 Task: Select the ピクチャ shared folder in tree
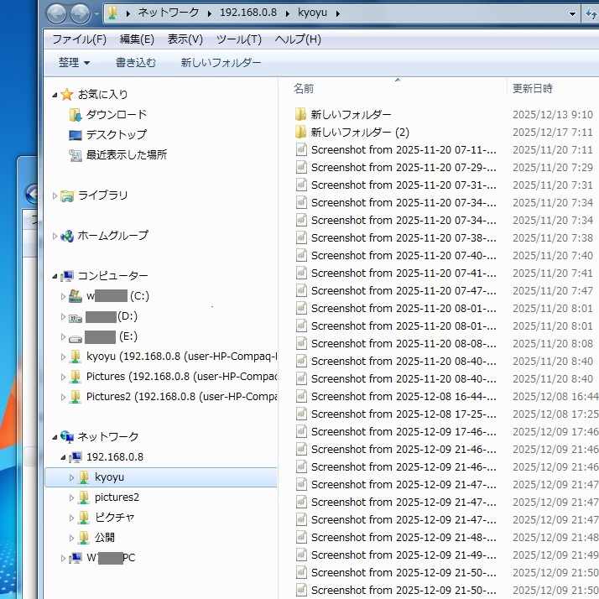[114, 518]
